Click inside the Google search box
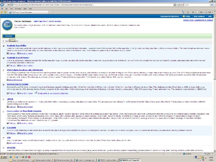216x162 pixels. tap(197, 5)
